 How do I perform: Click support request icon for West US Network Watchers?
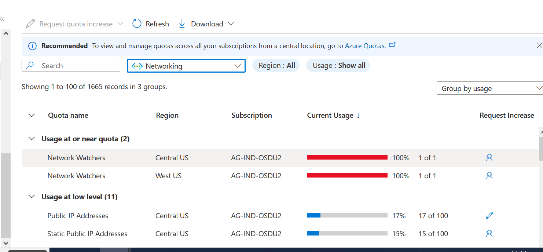pyautogui.click(x=489, y=176)
